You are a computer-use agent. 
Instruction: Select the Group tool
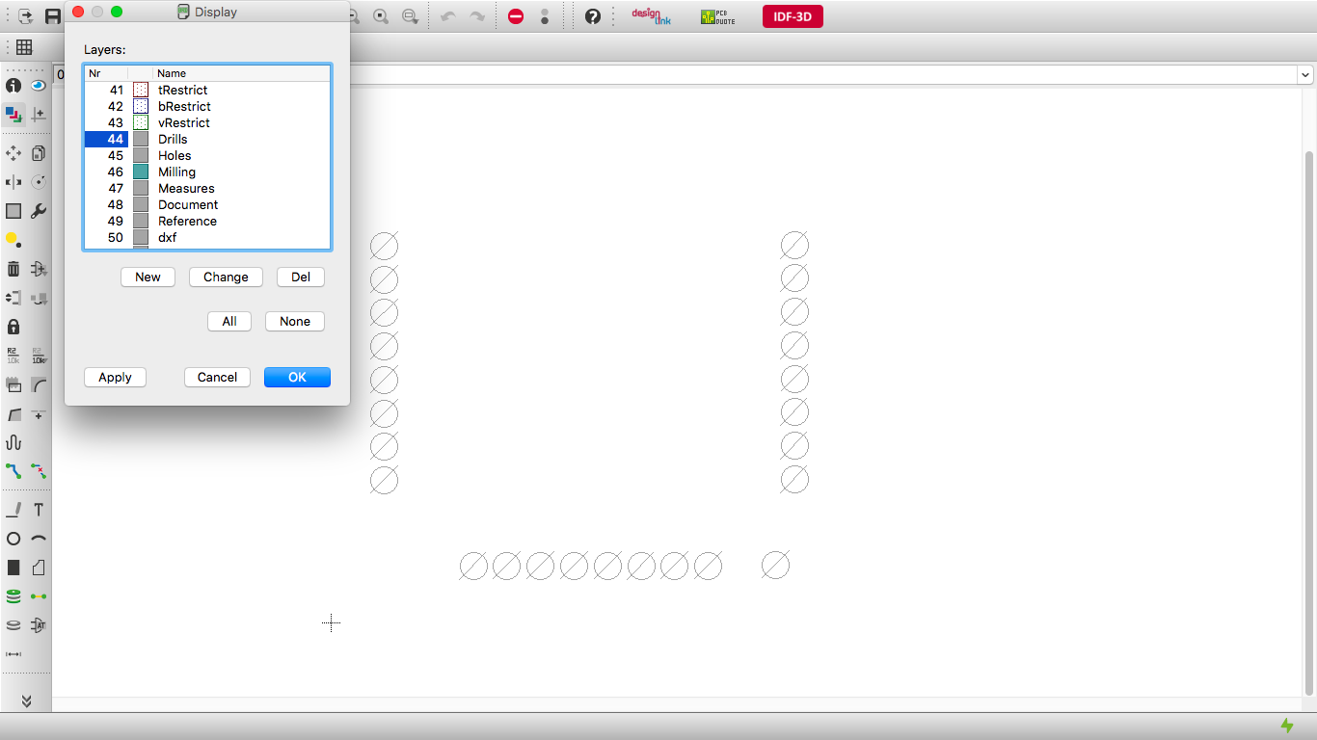point(13,211)
